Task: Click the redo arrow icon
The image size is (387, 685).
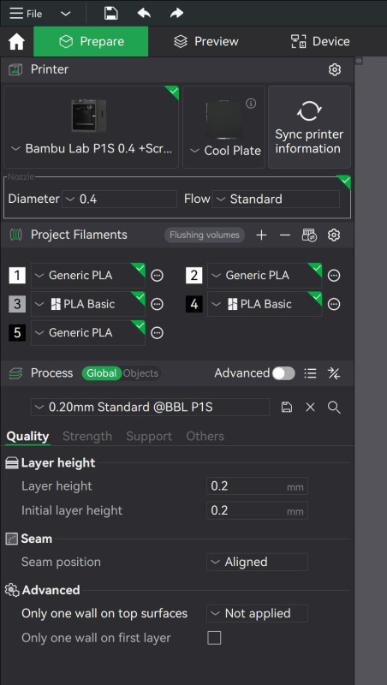Action: pyautogui.click(x=176, y=13)
